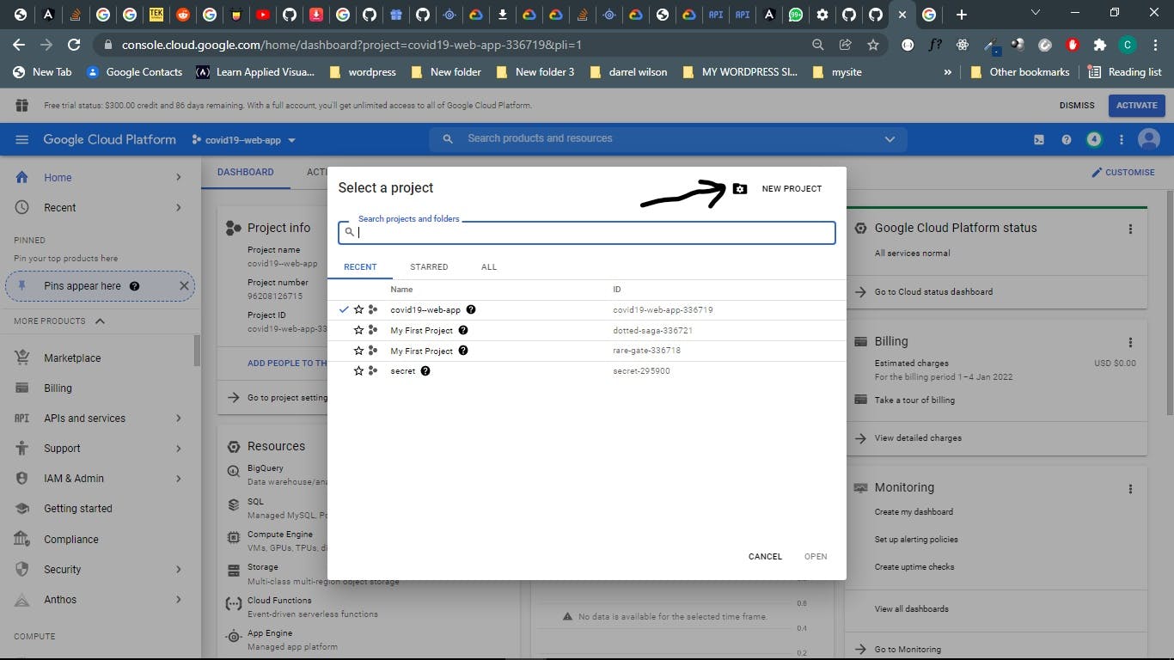Click CUSTOMISE on the dashboard
Image resolution: width=1174 pixels, height=660 pixels.
[x=1123, y=172]
